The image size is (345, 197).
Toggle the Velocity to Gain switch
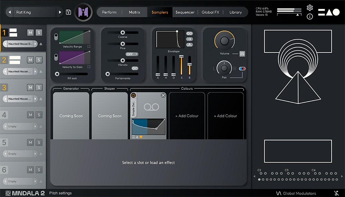click(56, 57)
